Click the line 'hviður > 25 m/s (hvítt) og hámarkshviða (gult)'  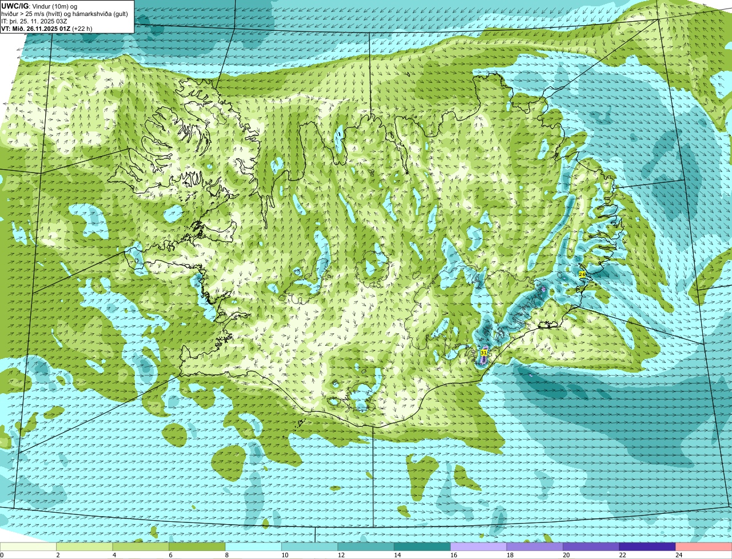tap(65, 14)
